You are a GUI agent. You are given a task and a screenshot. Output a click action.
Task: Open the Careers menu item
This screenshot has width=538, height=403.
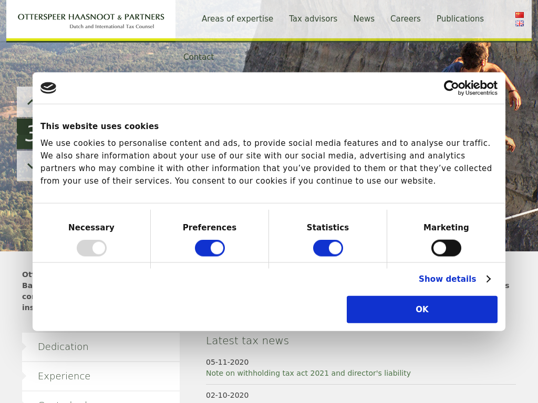(405, 19)
